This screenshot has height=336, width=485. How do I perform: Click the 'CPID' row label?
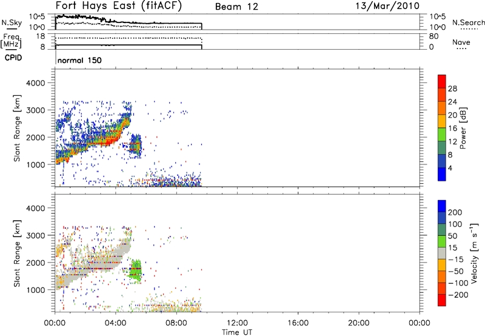(13, 58)
